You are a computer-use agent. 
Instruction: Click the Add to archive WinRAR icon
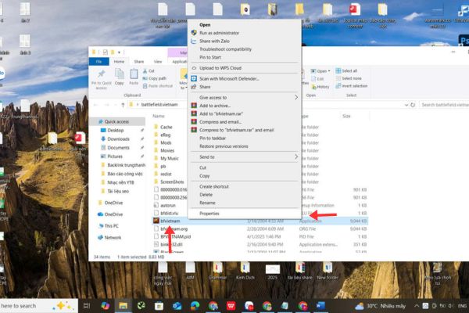(x=193, y=106)
